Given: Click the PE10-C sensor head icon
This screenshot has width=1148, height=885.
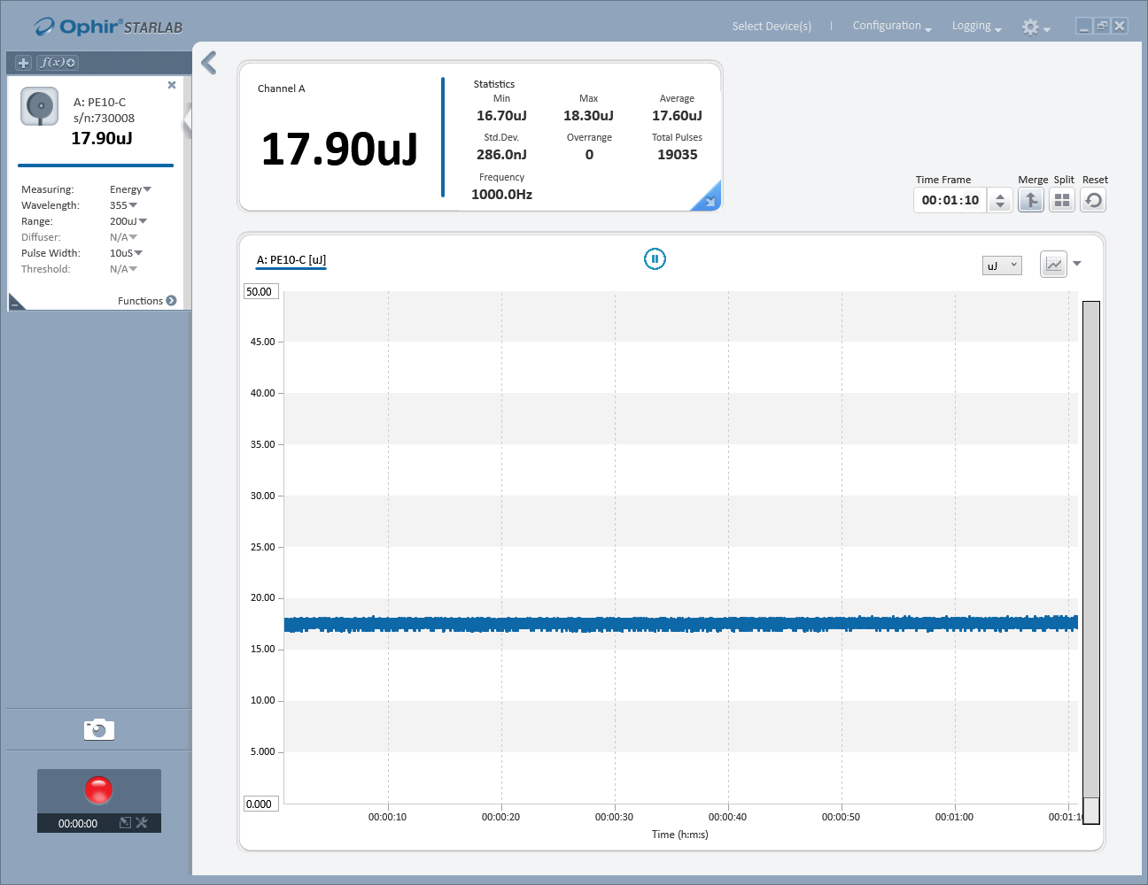Looking at the screenshot, I should [40, 107].
